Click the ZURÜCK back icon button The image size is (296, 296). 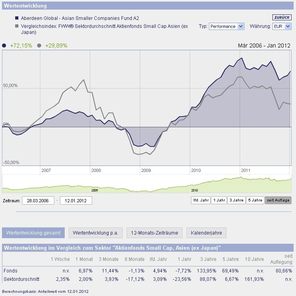(282, 17)
